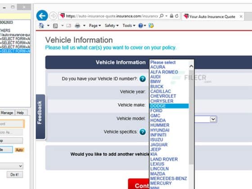Click the Print icon in command bar
The width and height of the screenshot is (252, 189).
[x=77, y=26]
